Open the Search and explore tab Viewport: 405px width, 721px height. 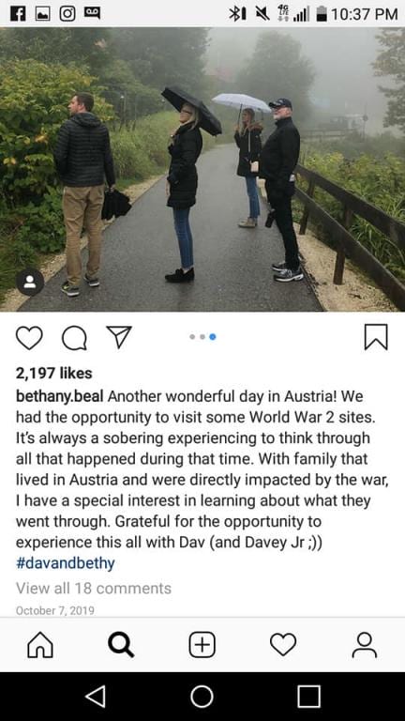click(x=121, y=645)
